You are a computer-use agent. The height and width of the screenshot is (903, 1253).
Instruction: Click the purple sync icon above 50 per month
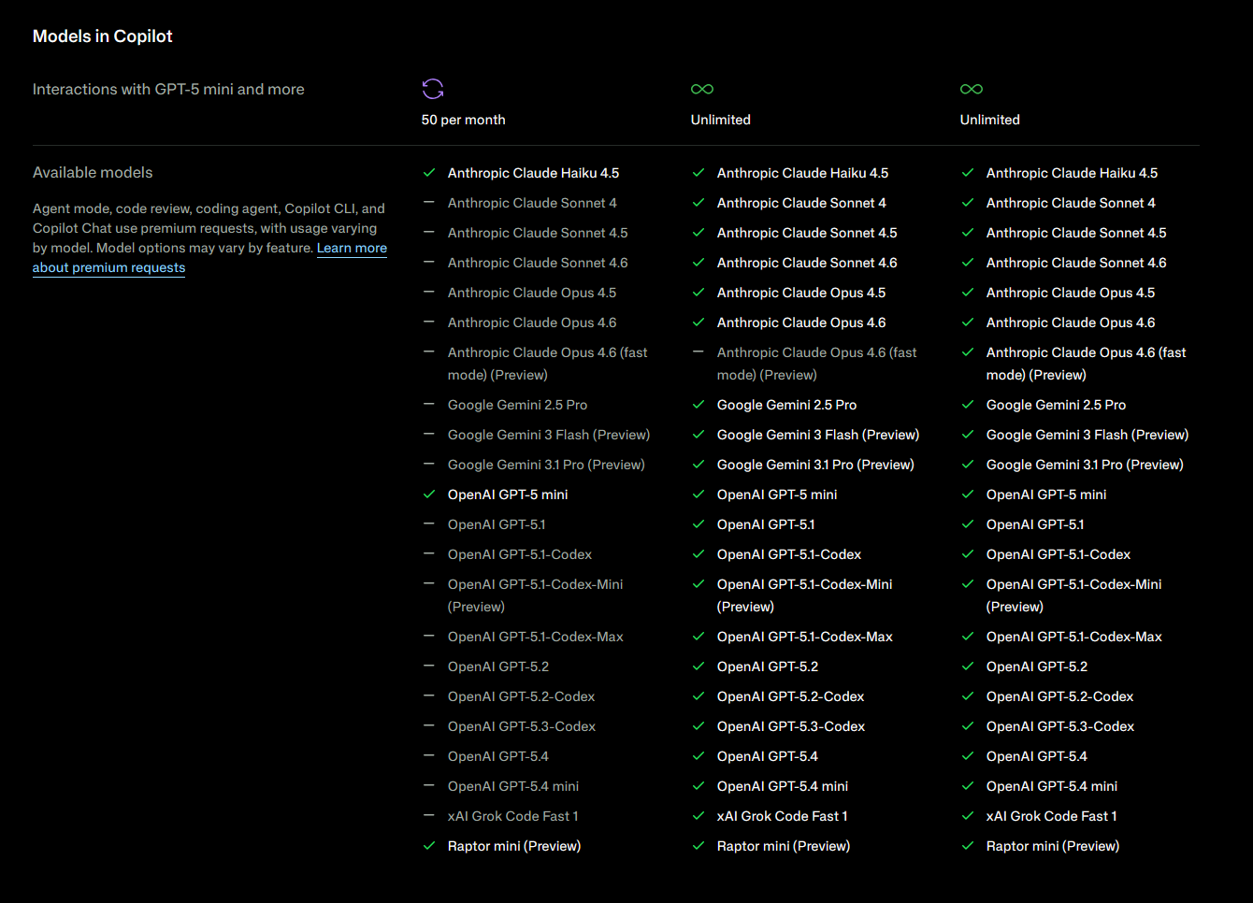433,89
